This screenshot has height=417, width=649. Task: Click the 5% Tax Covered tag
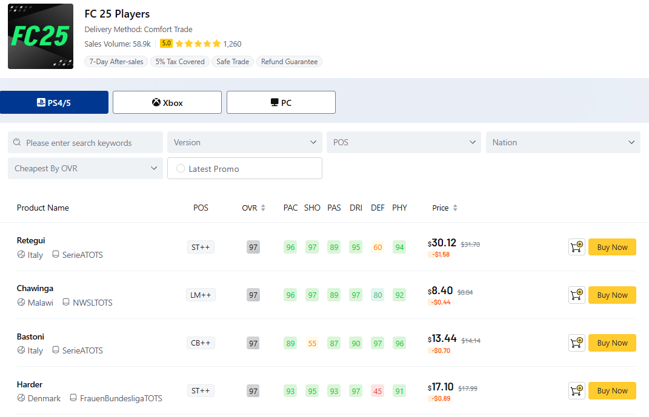[x=180, y=62]
